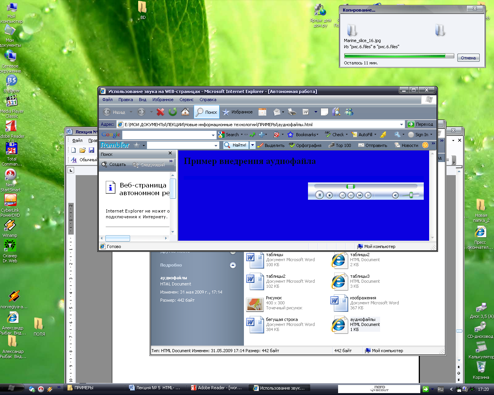Click the Total Commander desktop icon
494x395 pixels.
(12, 154)
